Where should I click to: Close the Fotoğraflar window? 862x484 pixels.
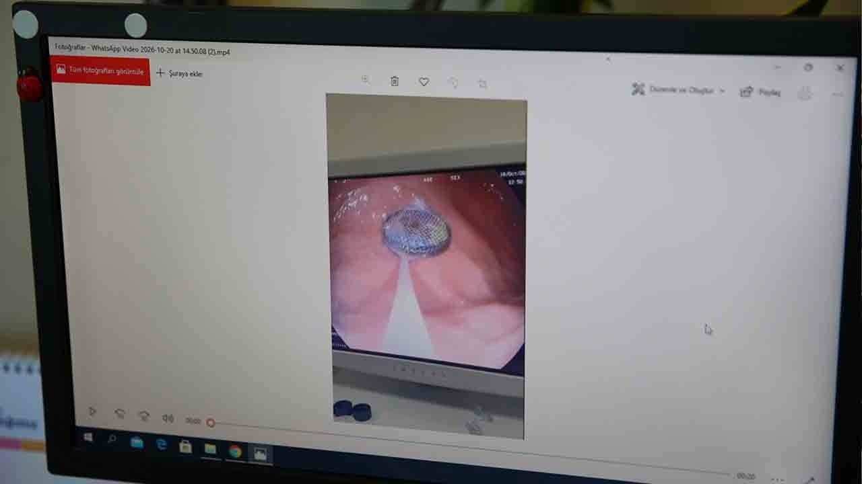point(840,68)
